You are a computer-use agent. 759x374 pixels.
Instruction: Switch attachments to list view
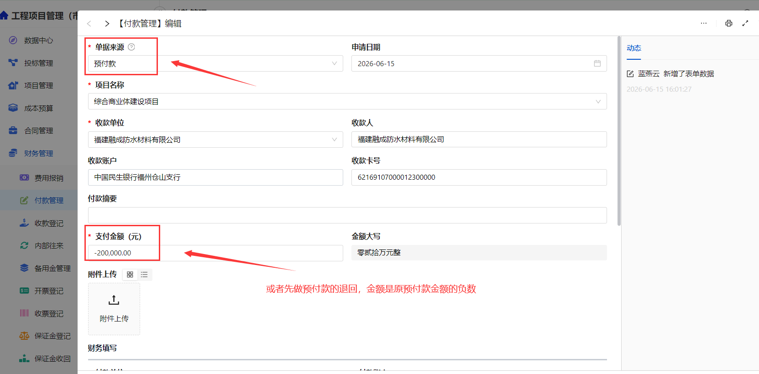click(144, 275)
